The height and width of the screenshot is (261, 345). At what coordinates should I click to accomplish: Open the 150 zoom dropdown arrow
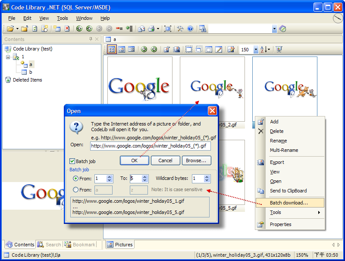256,50
